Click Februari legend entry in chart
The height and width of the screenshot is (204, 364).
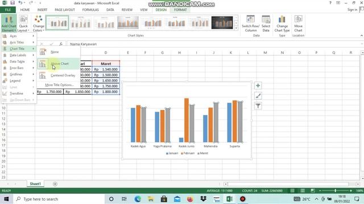[188, 153]
